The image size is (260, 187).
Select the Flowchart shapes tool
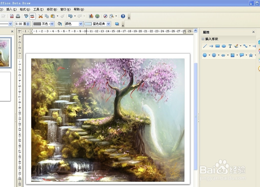(232, 55)
